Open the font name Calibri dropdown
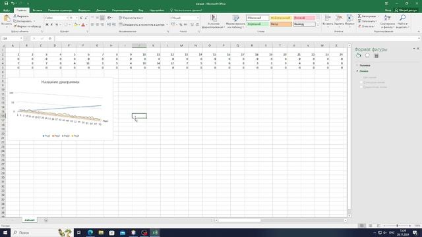 [67, 18]
